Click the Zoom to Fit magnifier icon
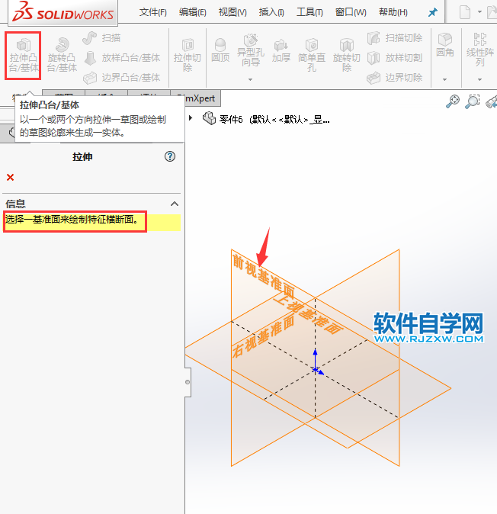497x514 pixels. tap(453, 101)
